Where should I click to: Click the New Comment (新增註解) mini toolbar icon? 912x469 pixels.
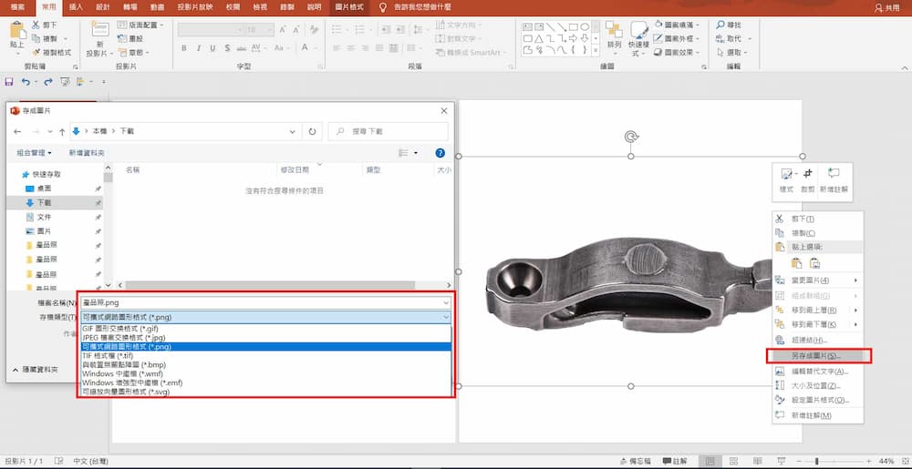point(834,175)
